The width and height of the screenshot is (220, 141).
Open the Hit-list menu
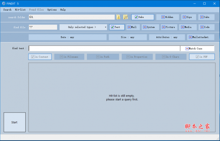click(20, 10)
